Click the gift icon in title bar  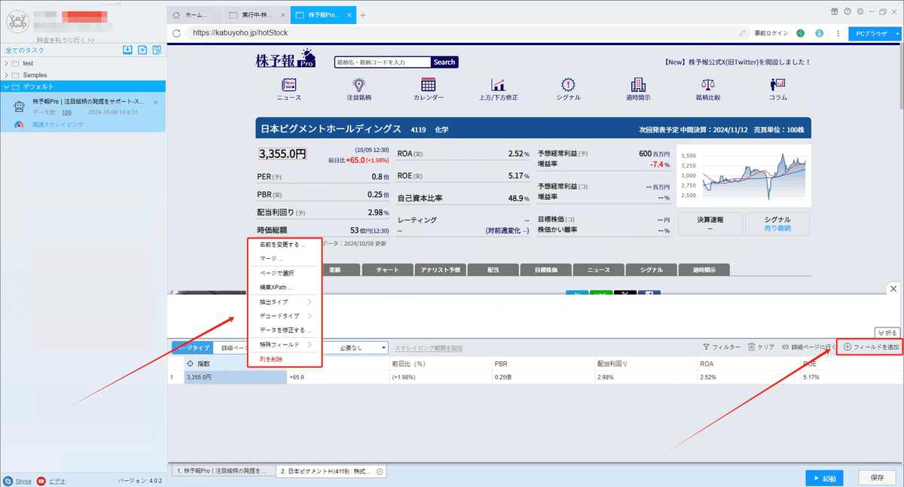coord(835,11)
